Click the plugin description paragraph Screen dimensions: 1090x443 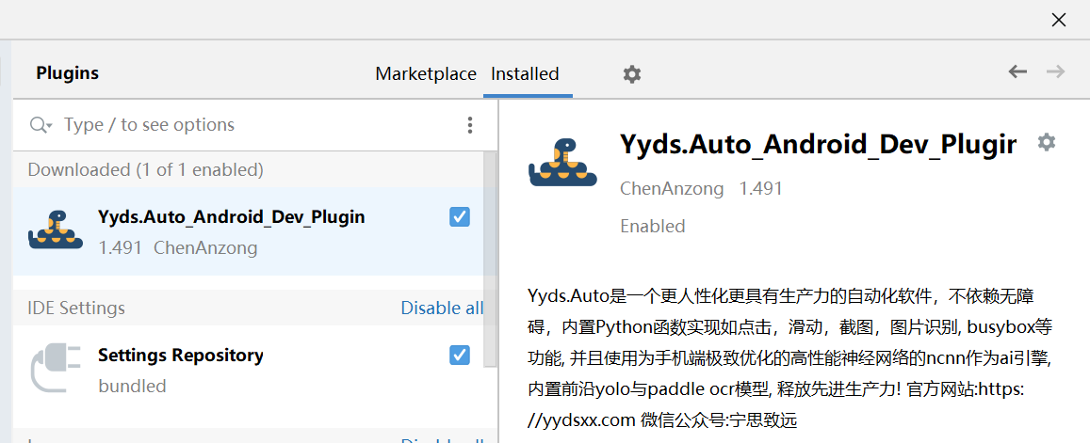click(789, 358)
